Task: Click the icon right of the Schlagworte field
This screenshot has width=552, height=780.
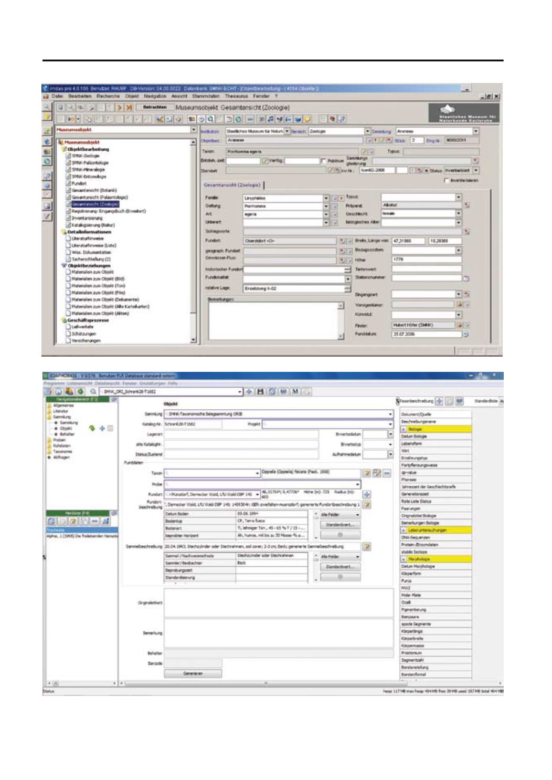Action: tap(467, 231)
